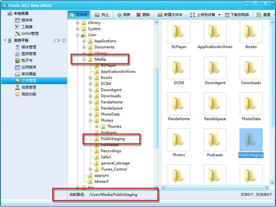The image size is (276, 207).
Task: Collapse the Photos folder tree node
Action: [x=90, y=121]
